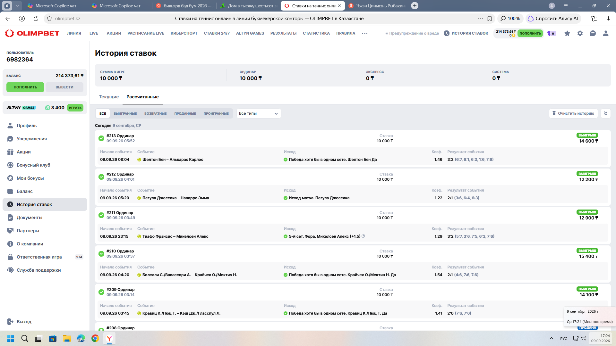The image size is (616, 346).
Task: Select the ВОЗВРАТНЫЕ bet filter
Action: click(x=155, y=113)
